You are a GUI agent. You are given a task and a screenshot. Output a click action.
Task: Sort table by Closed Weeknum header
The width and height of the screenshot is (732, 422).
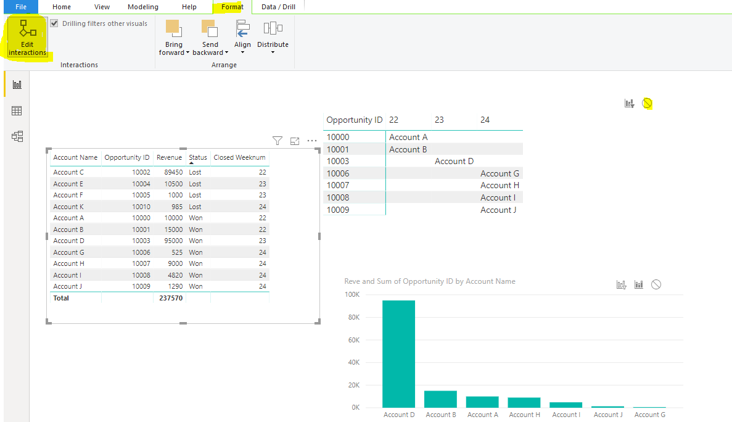[x=239, y=158]
